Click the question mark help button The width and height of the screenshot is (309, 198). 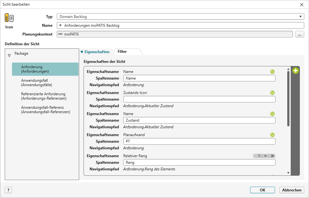9,190
